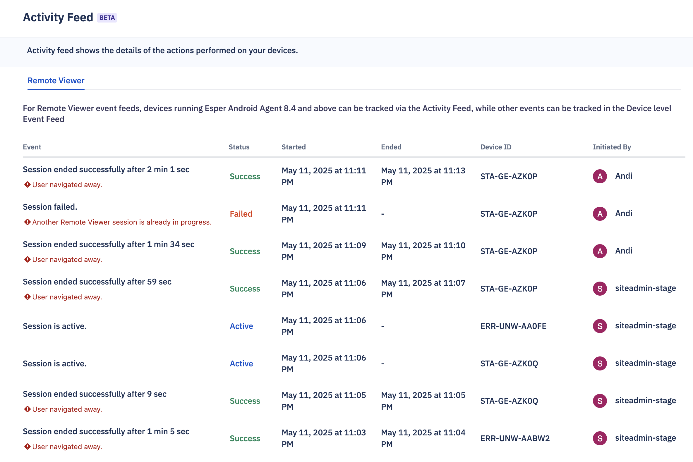Click device ID ERR-UNW-AABW2

(515, 438)
